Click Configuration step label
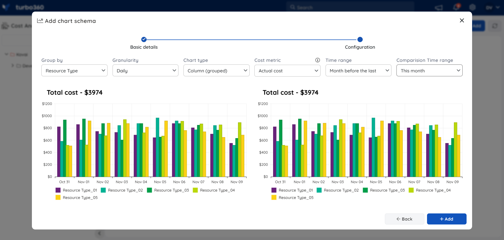504x240 pixels. 360,47
